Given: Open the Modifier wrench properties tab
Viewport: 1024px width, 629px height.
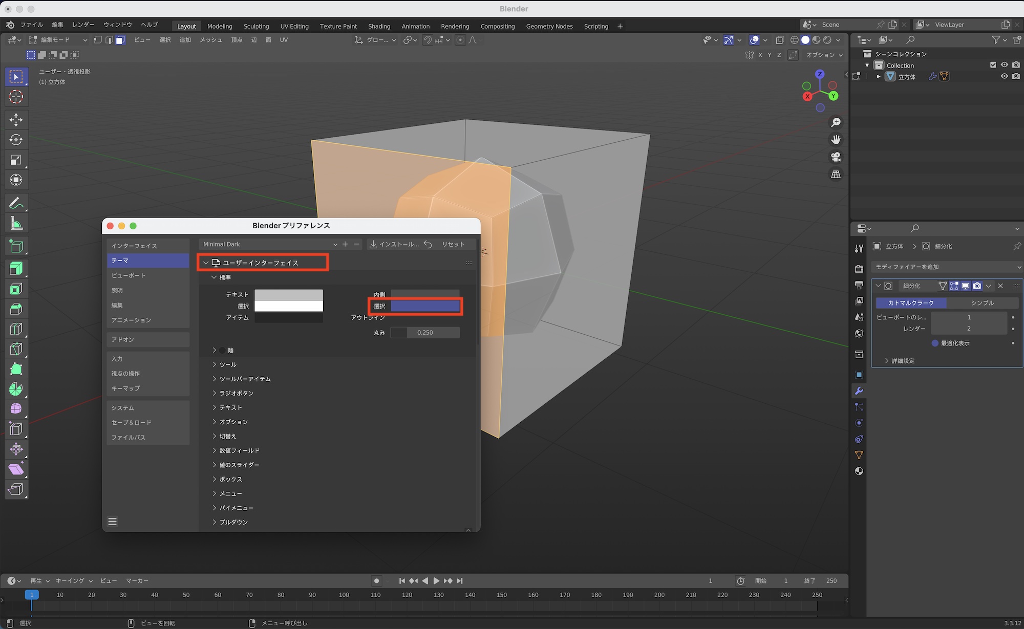Looking at the screenshot, I should 859,391.
